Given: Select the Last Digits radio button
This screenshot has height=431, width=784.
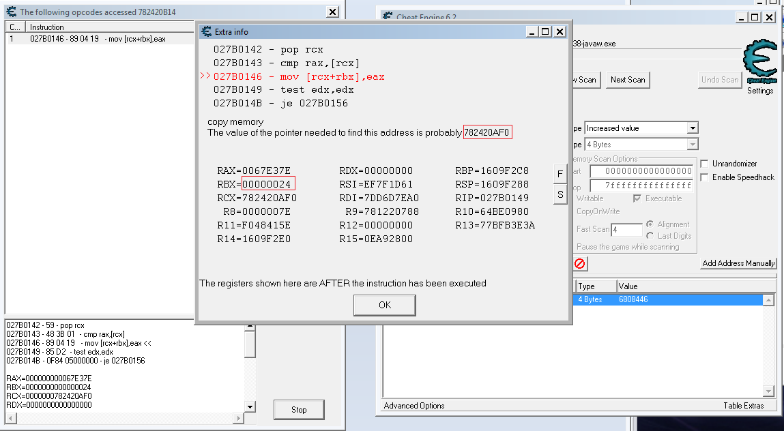Looking at the screenshot, I should (649, 236).
